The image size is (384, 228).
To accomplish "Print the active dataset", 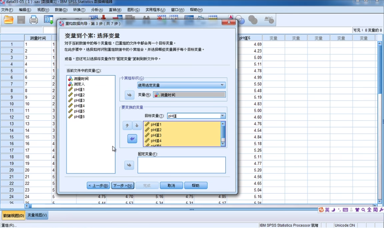I will pos(34,19).
